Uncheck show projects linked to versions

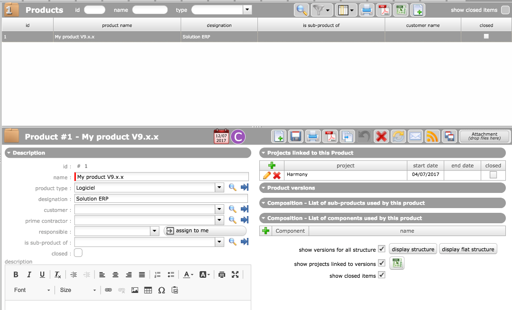381,263
